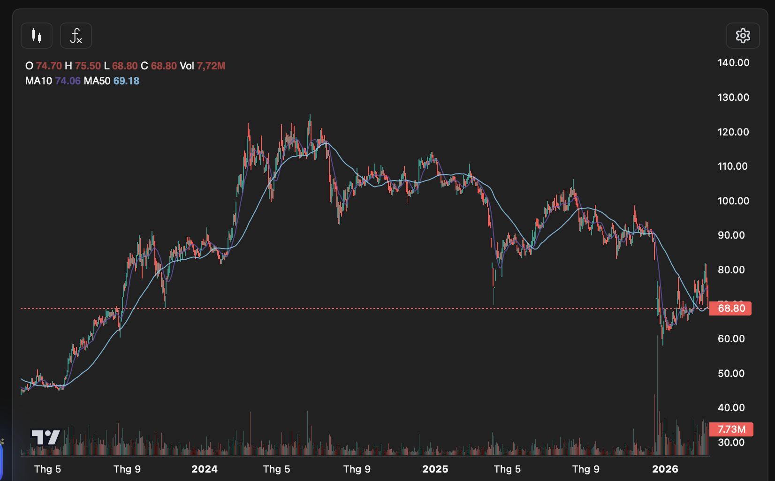Click the leftmost Thg 5 time label
The width and height of the screenshot is (775, 481).
(47, 469)
